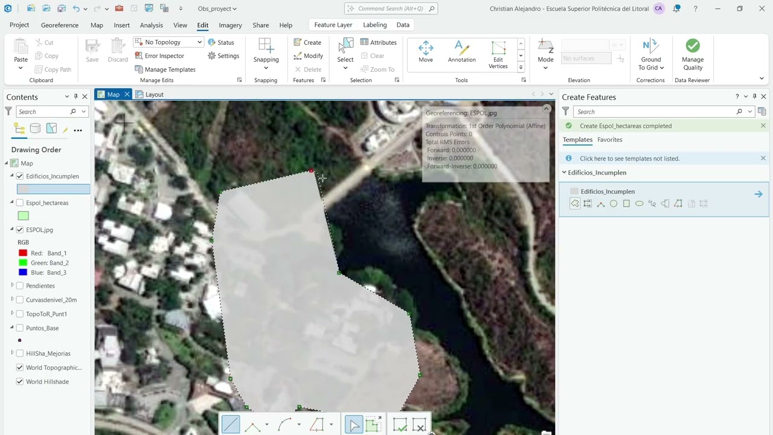773x435 pixels.
Task: Open the Favorites tab in Create Features
Action: pyautogui.click(x=610, y=140)
